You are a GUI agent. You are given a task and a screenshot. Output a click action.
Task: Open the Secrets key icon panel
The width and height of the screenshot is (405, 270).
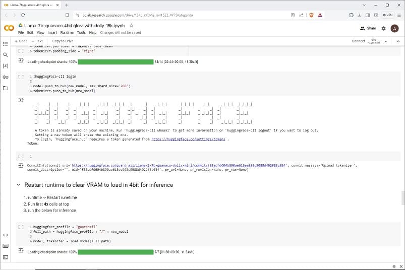[x=6, y=77]
